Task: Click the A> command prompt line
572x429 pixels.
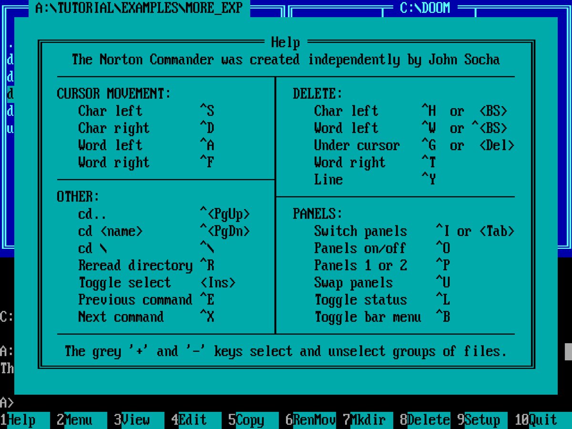Action: click(7, 403)
